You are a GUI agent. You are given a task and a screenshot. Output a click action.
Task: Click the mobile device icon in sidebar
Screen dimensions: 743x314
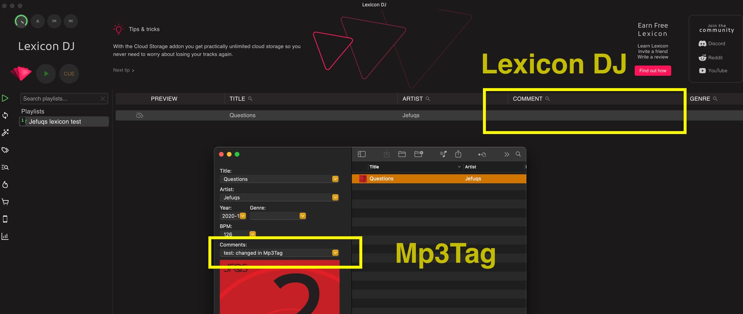[x=5, y=219]
